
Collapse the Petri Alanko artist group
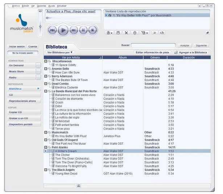46,147
